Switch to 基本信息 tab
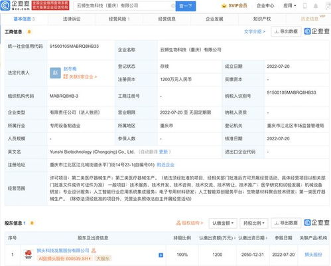331x266 pixels. (x=24, y=19)
